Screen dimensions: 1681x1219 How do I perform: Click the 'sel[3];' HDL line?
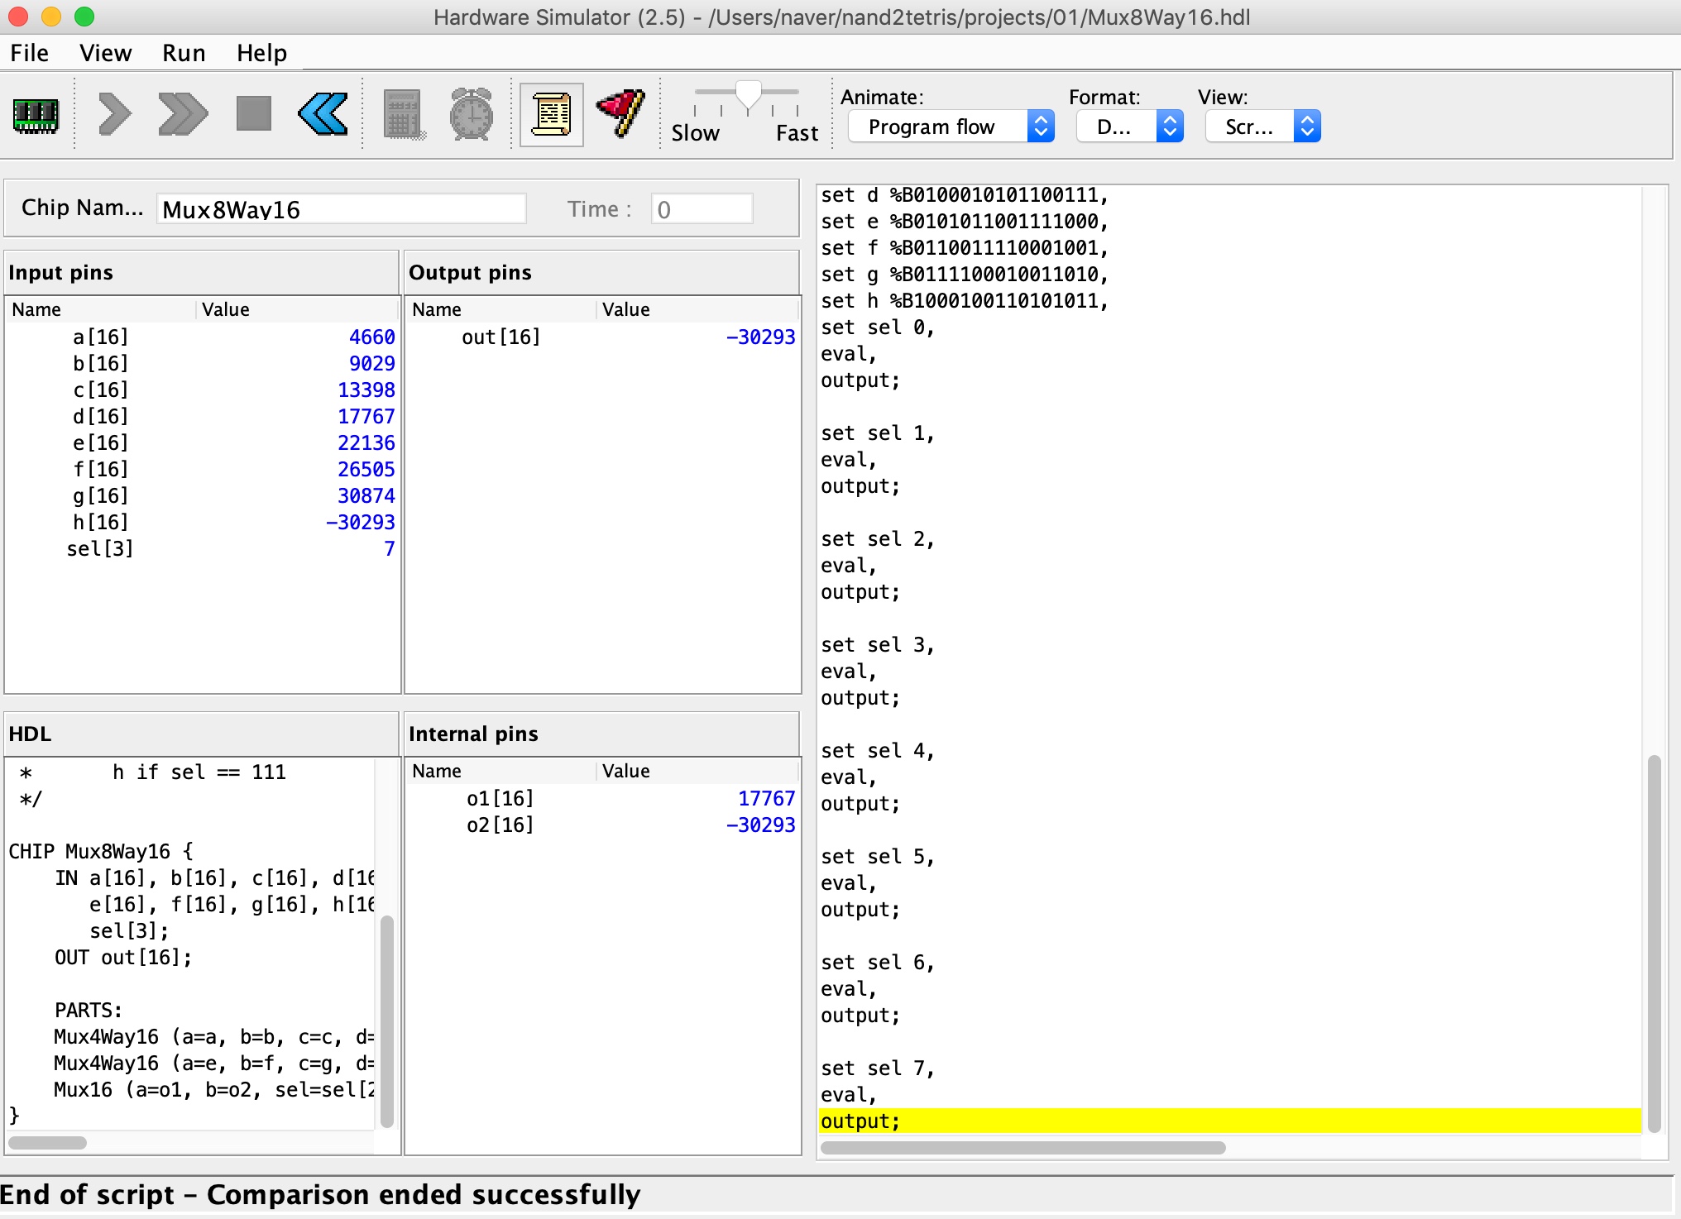tap(129, 931)
